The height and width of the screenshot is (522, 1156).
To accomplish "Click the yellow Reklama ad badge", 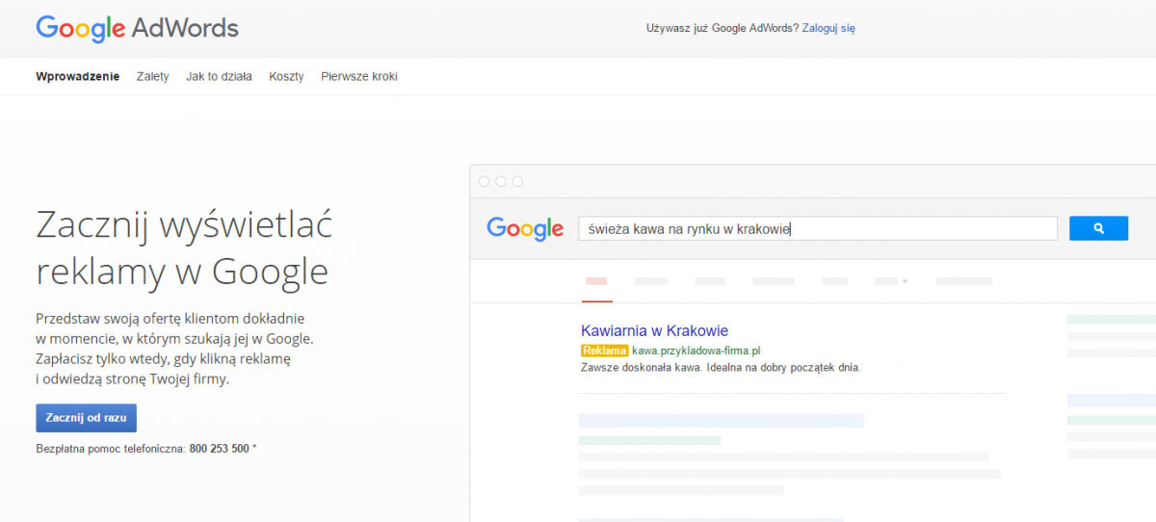I will (x=604, y=351).
